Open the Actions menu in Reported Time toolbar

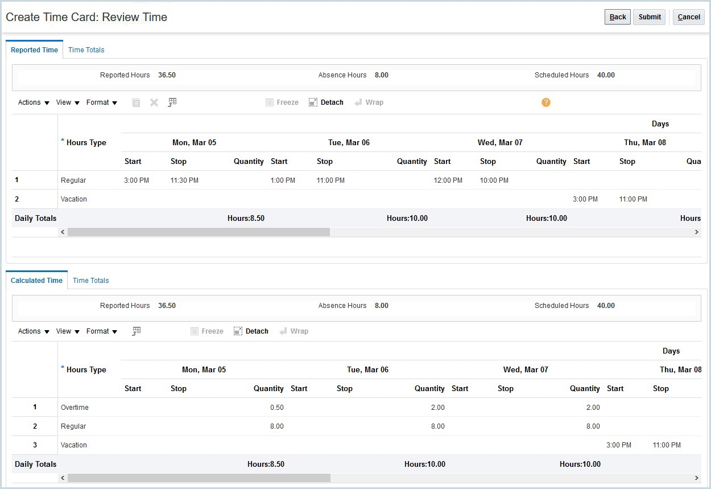[28, 102]
